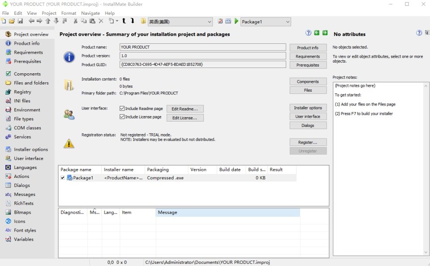430x266 pixels.
Task: Click the open project folder icon
Action: 12,21
